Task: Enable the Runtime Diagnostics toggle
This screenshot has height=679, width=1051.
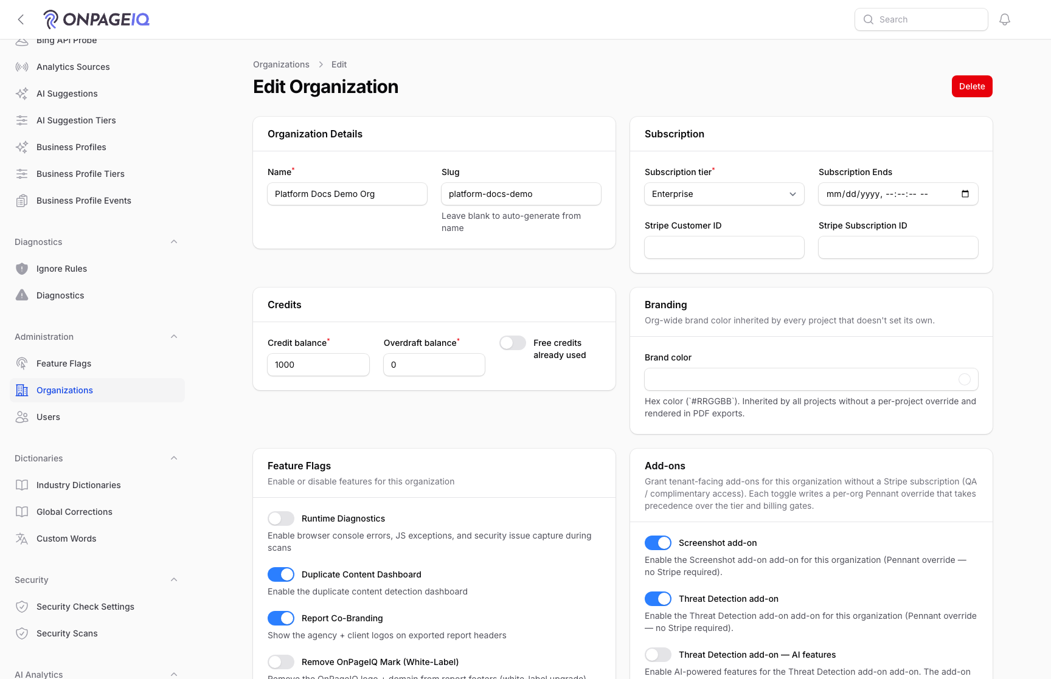Action: [281, 519]
